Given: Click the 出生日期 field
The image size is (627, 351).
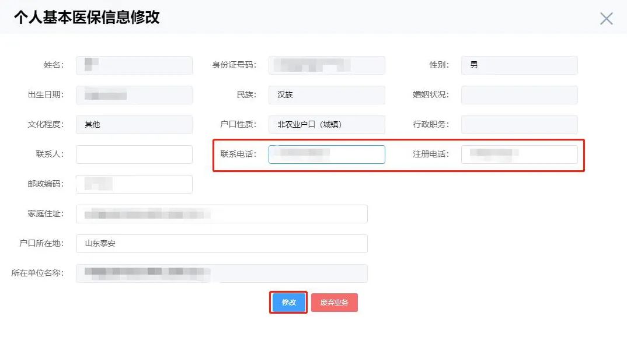Looking at the screenshot, I should (134, 95).
